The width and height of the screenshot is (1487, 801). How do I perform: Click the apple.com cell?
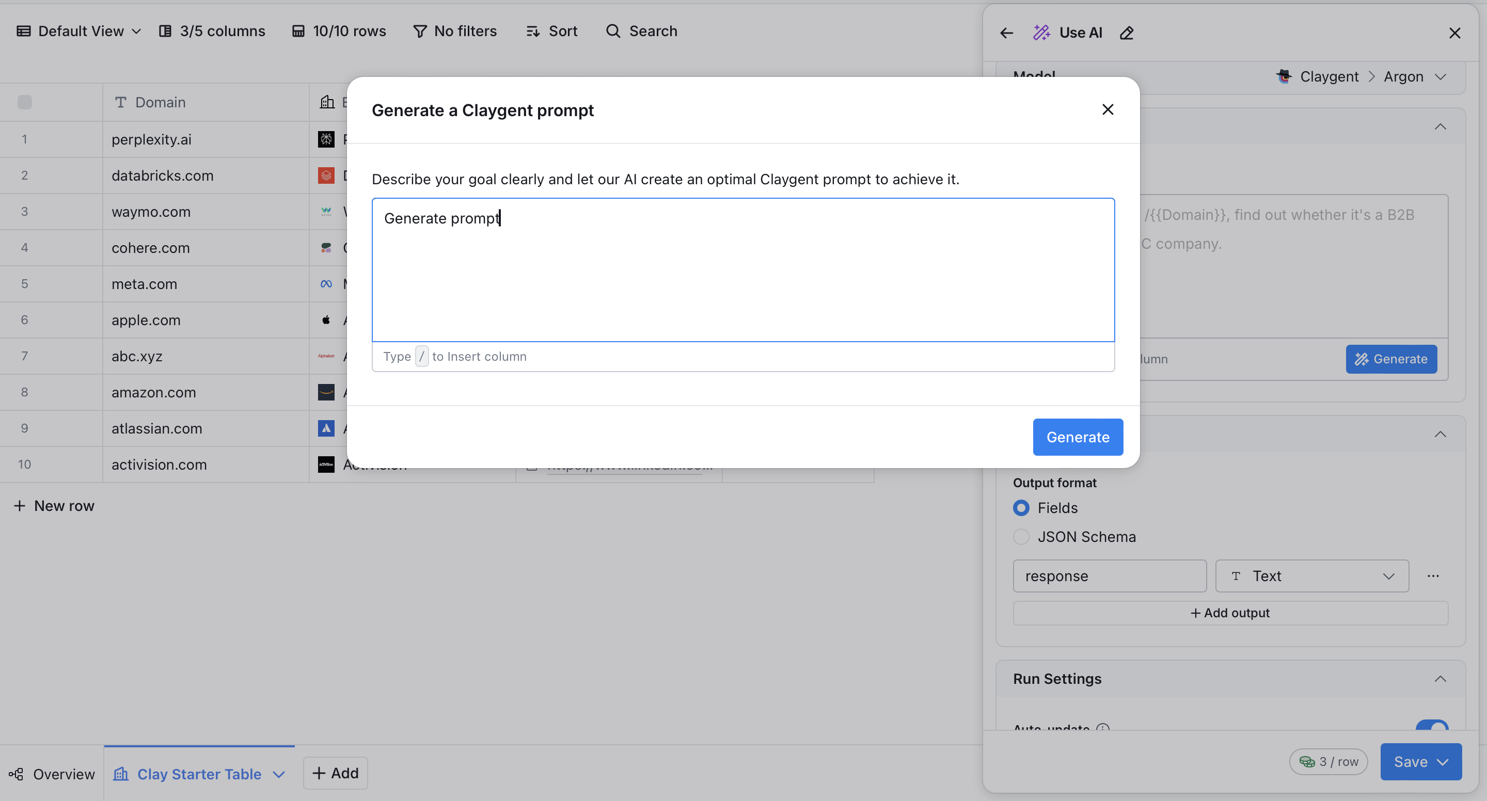pos(206,319)
